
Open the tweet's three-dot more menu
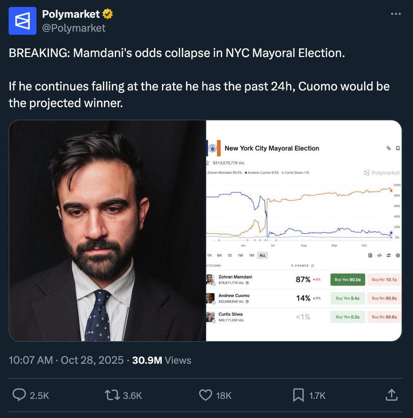click(395, 14)
